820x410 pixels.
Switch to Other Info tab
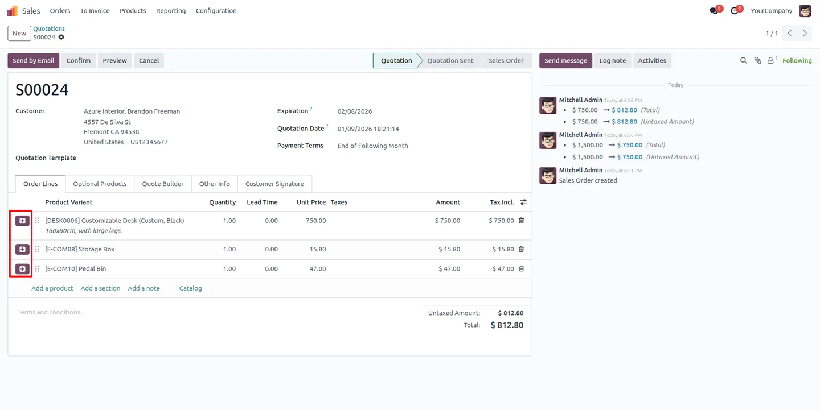point(215,184)
